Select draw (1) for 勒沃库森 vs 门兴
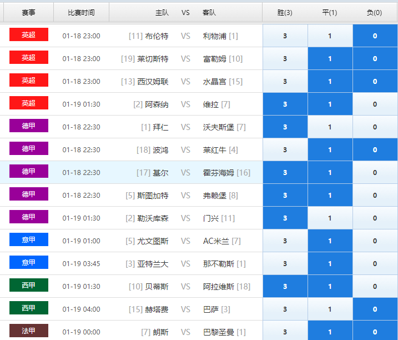 click(x=330, y=218)
